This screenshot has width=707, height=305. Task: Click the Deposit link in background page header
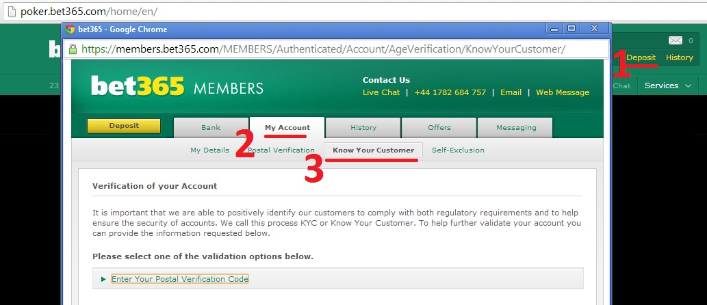coord(641,57)
